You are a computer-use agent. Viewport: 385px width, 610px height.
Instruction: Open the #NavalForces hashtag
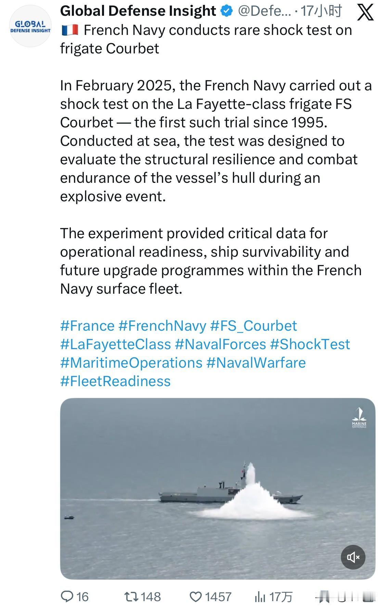pos(220,344)
